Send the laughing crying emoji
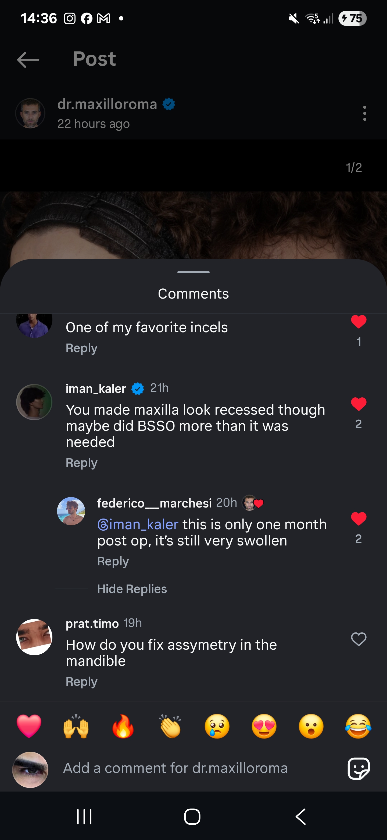The height and width of the screenshot is (840, 387). click(358, 727)
